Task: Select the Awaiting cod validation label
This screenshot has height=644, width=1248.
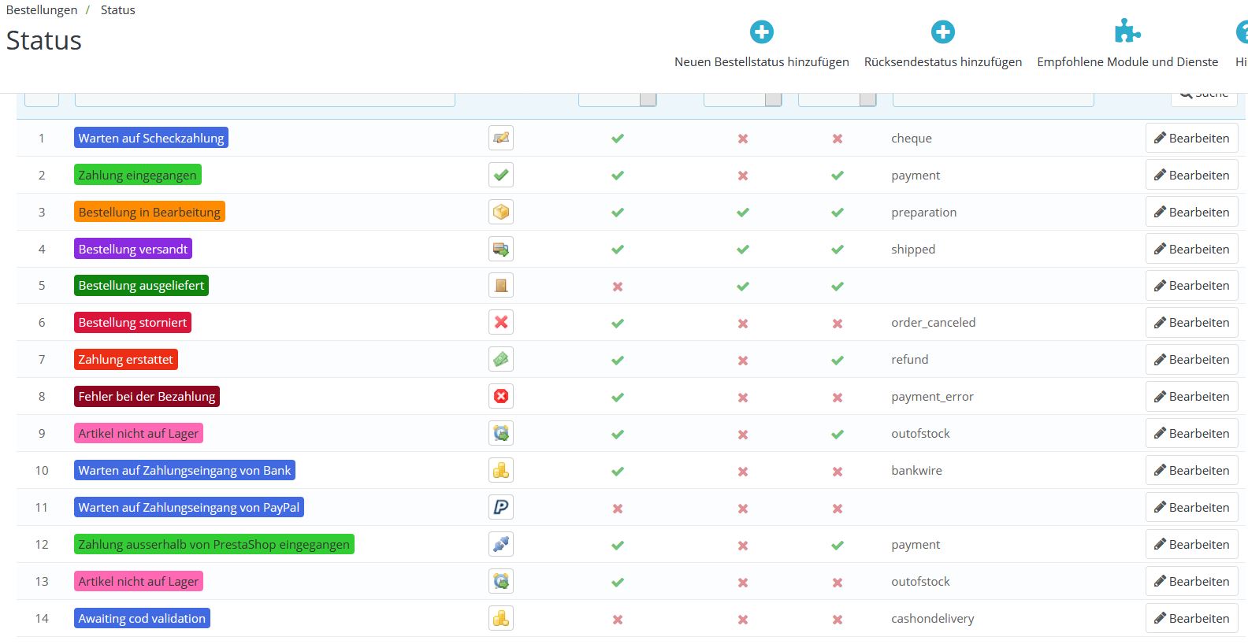Action: [142, 618]
